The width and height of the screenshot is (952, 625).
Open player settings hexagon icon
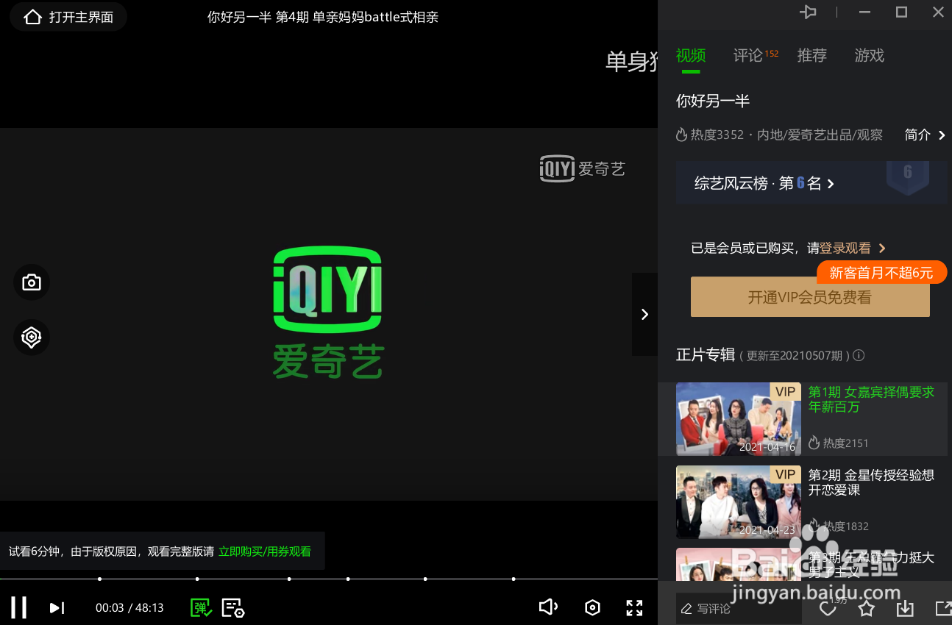point(592,607)
